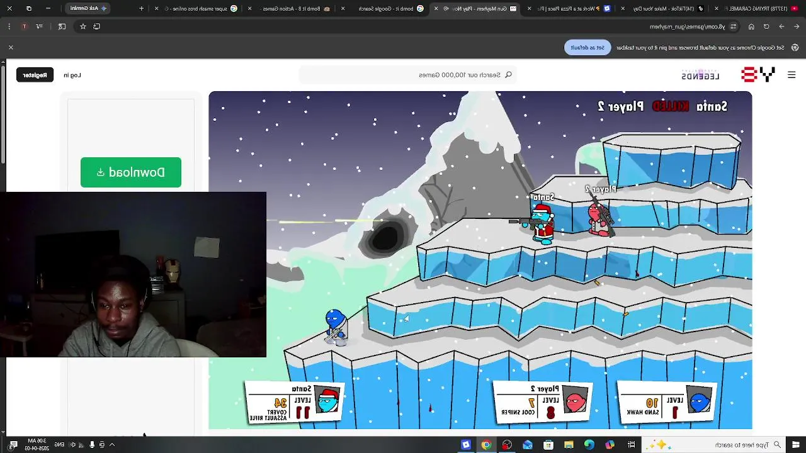Open File Explorer from the taskbar
This screenshot has width=806, height=453.
pos(569,445)
